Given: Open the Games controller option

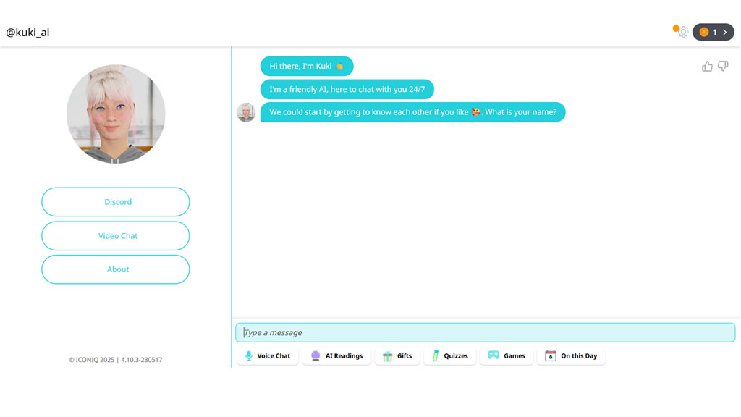Looking at the screenshot, I should tap(507, 356).
